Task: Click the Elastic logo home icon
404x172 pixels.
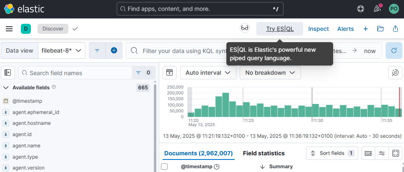Action: pyautogui.click(x=9, y=9)
